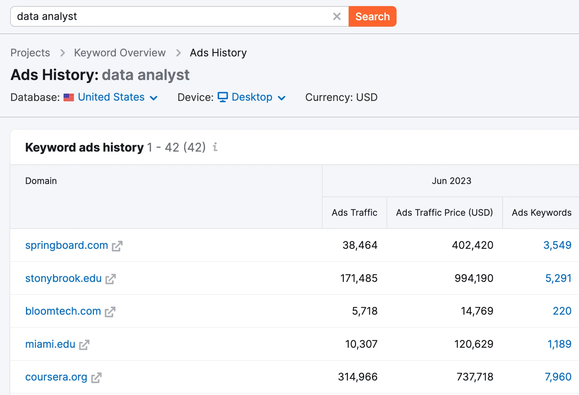
Task: Open miami.edu external link icon
Action: [x=84, y=345]
